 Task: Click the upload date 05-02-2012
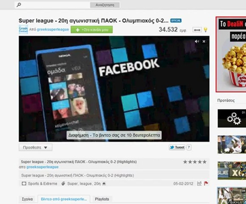[183, 184]
